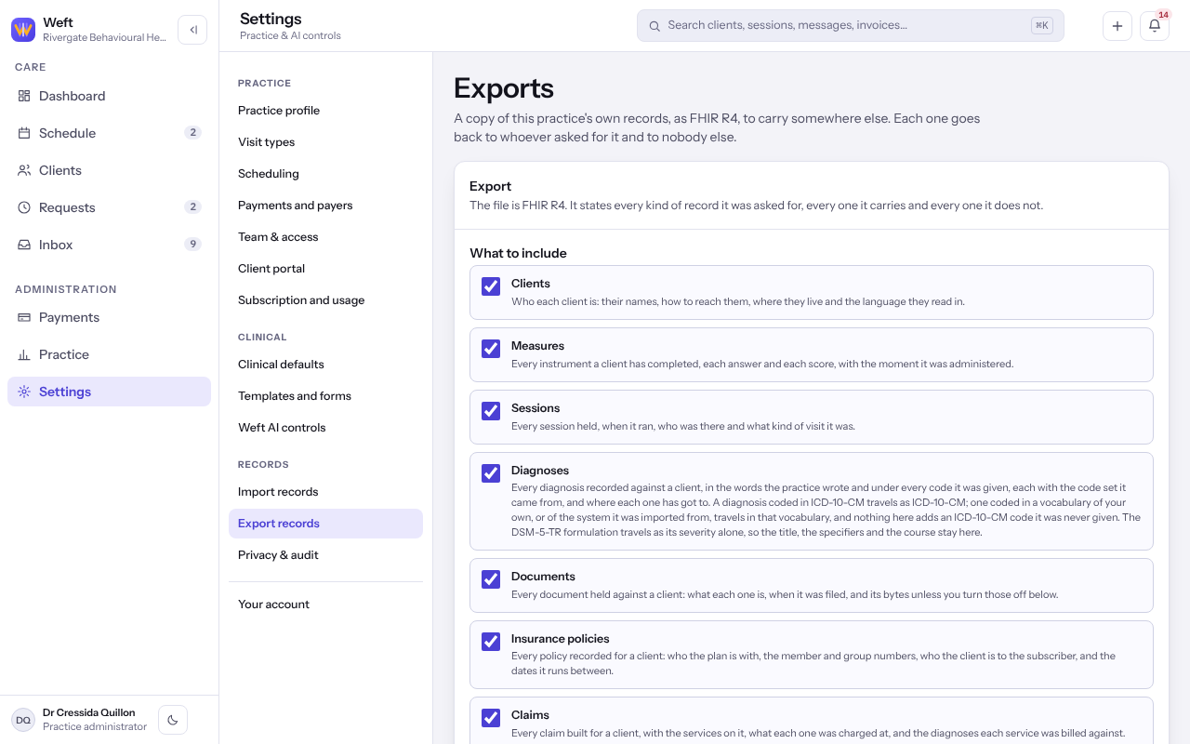Go to Payments under Administration
1190x744 pixels.
coord(109,317)
